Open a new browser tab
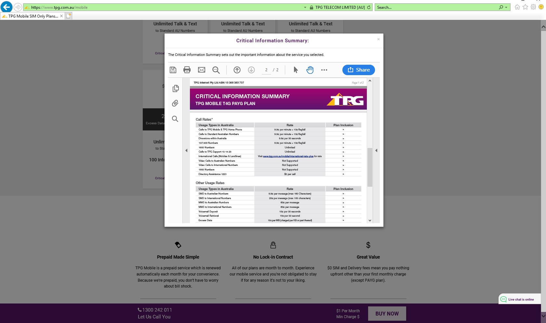The width and height of the screenshot is (546, 323). (68, 16)
